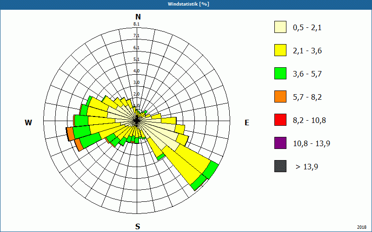
Task: Click the 2018 year label
Action: 362,227
